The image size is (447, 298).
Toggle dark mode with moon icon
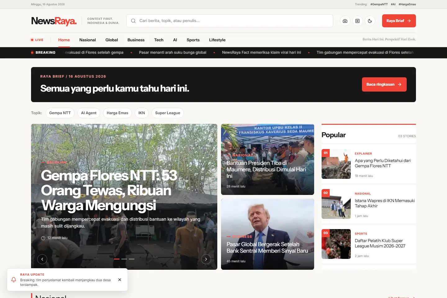click(x=370, y=21)
